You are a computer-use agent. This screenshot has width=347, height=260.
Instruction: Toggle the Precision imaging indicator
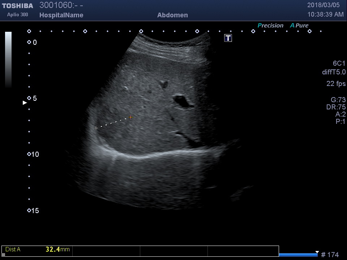(270, 26)
